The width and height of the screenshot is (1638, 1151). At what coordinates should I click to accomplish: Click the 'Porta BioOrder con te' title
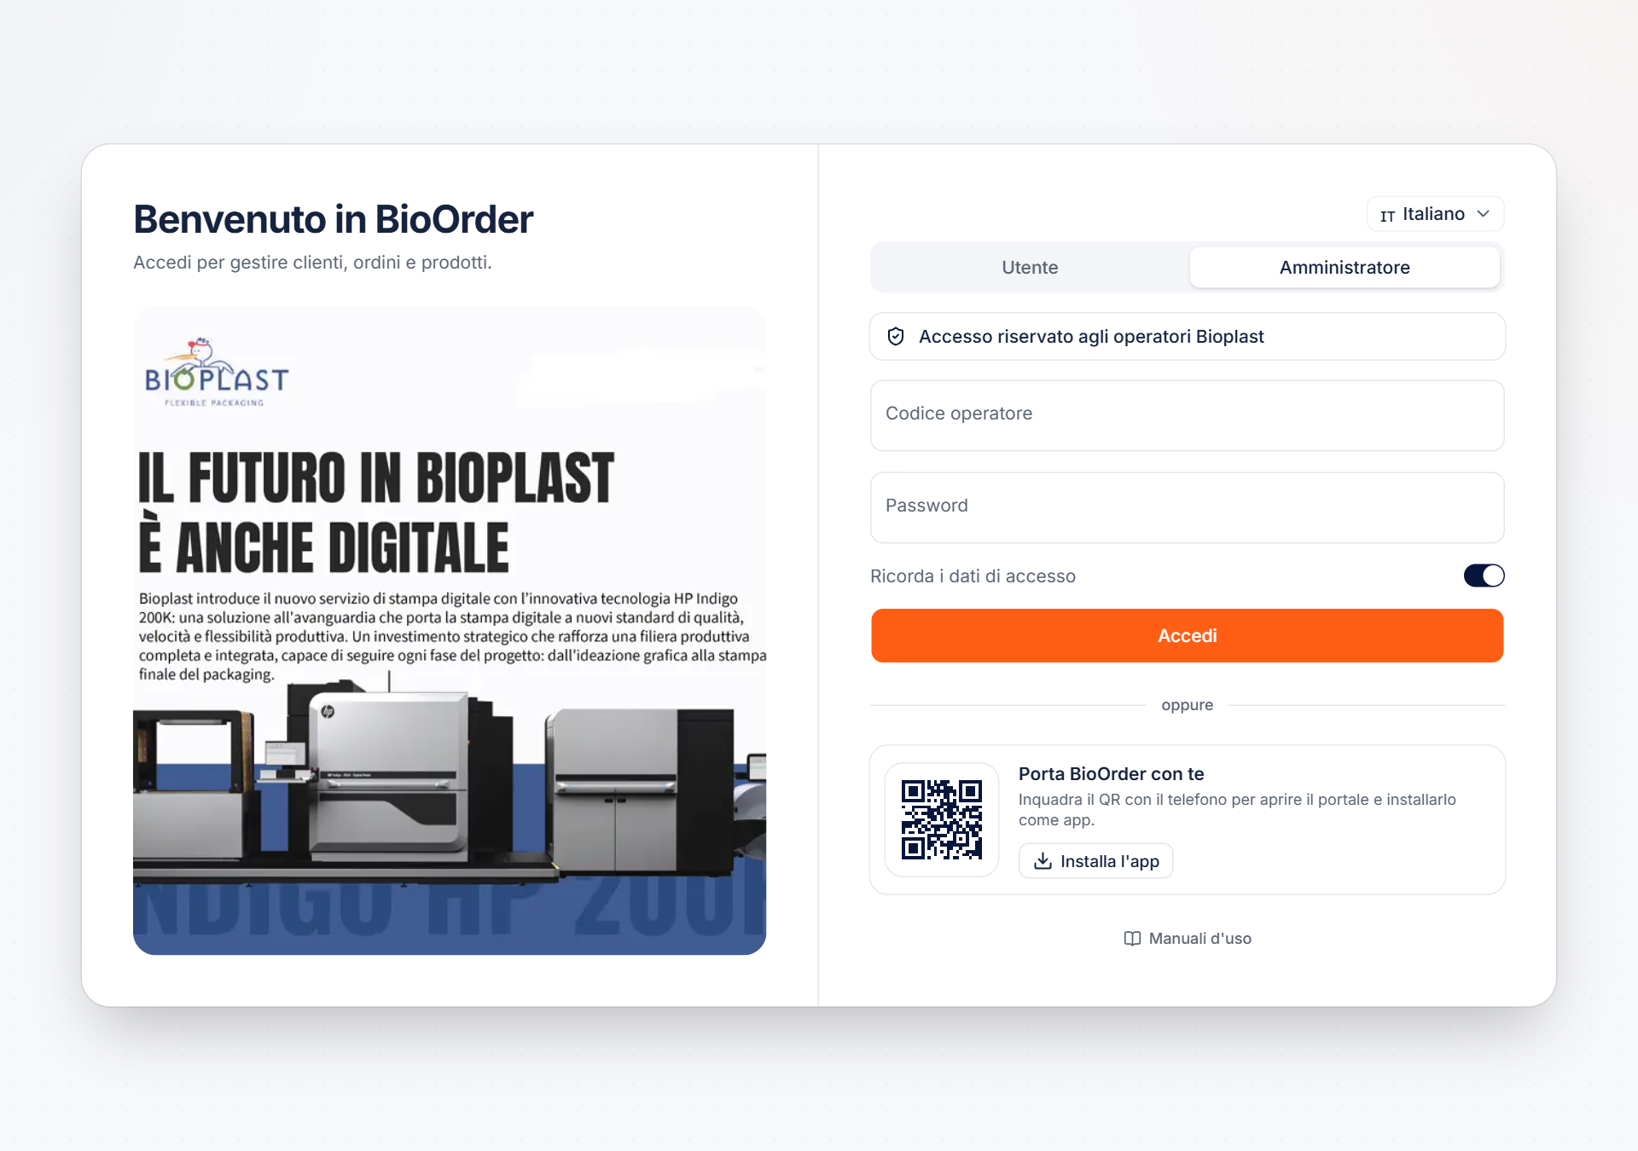[1111, 774]
